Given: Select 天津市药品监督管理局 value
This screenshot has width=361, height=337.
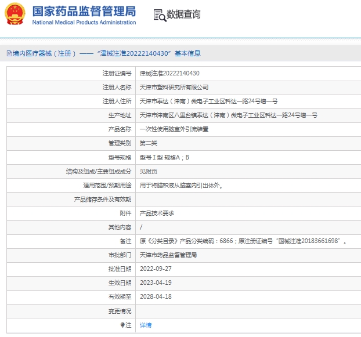Looking at the screenshot, I should point(168,255).
